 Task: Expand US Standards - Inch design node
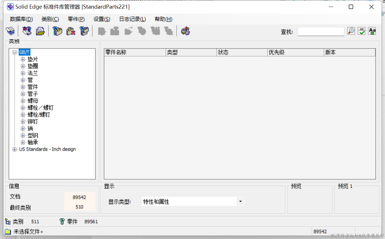(x=14, y=150)
